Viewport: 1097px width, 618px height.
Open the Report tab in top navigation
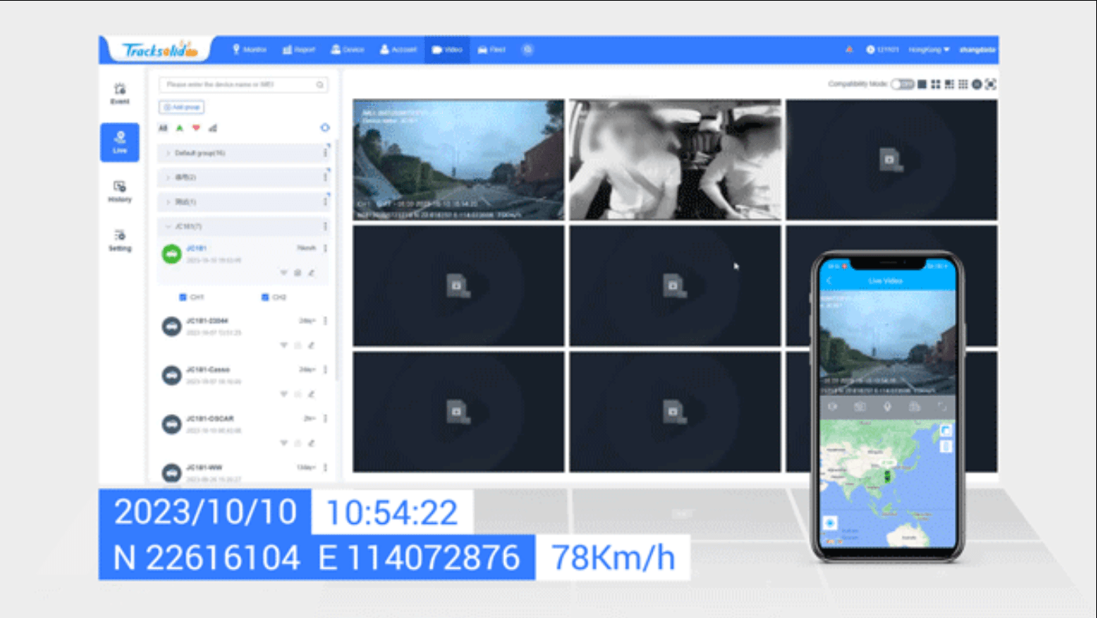click(299, 49)
